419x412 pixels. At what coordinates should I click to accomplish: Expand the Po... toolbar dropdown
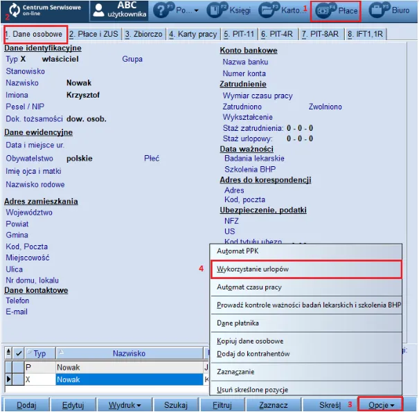(x=176, y=10)
